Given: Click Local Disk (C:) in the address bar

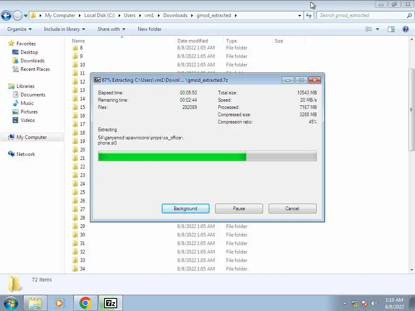Looking at the screenshot, I should (x=99, y=15).
